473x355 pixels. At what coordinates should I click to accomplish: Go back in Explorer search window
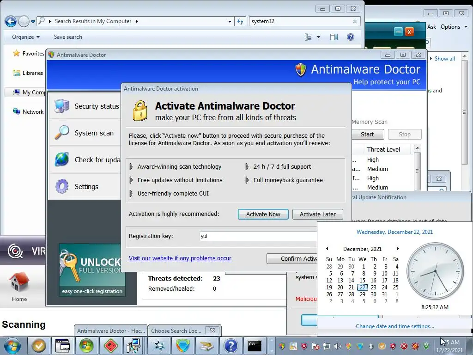11,21
